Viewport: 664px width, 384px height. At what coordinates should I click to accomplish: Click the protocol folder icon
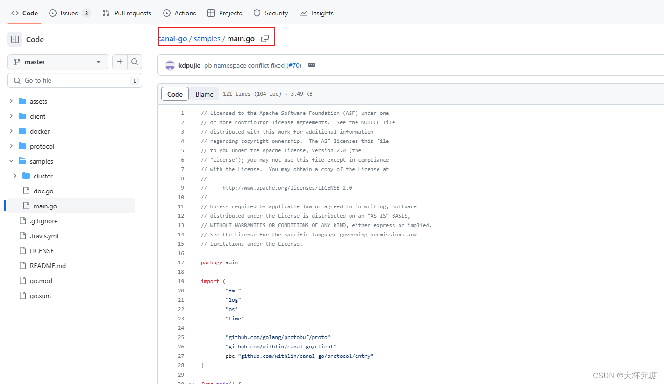(x=22, y=146)
